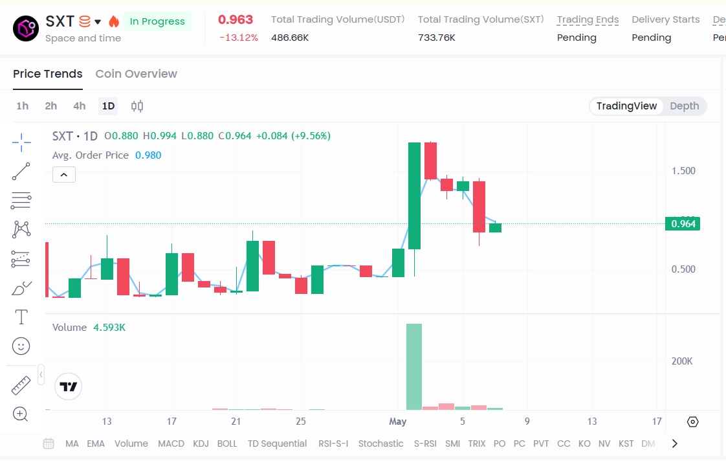Open TradingView via its logo button
Viewport: 726px width, 461px height.
tap(68, 385)
